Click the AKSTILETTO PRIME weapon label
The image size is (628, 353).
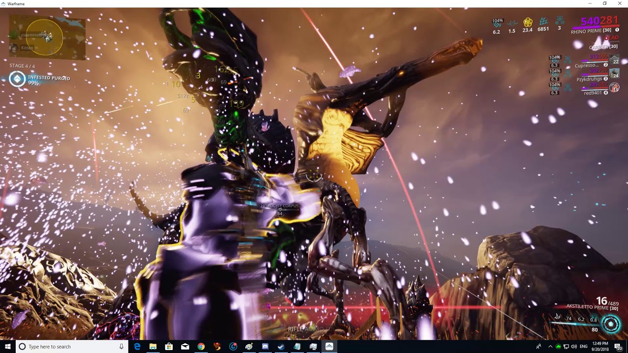pos(592,307)
